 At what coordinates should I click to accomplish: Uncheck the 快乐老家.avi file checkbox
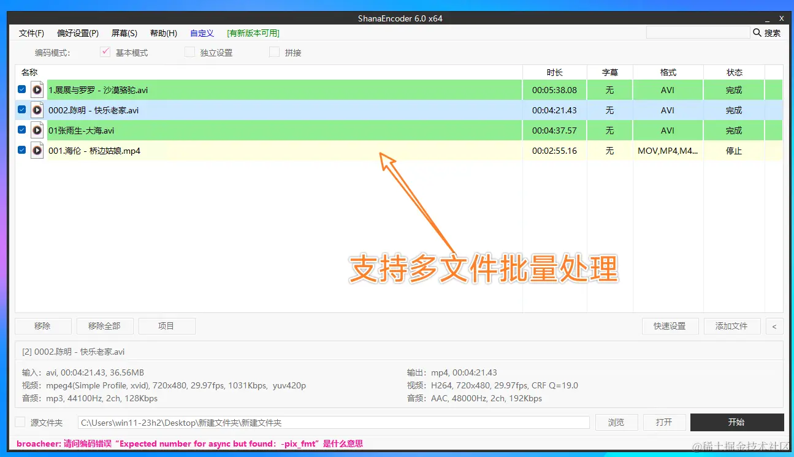coord(22,110)
